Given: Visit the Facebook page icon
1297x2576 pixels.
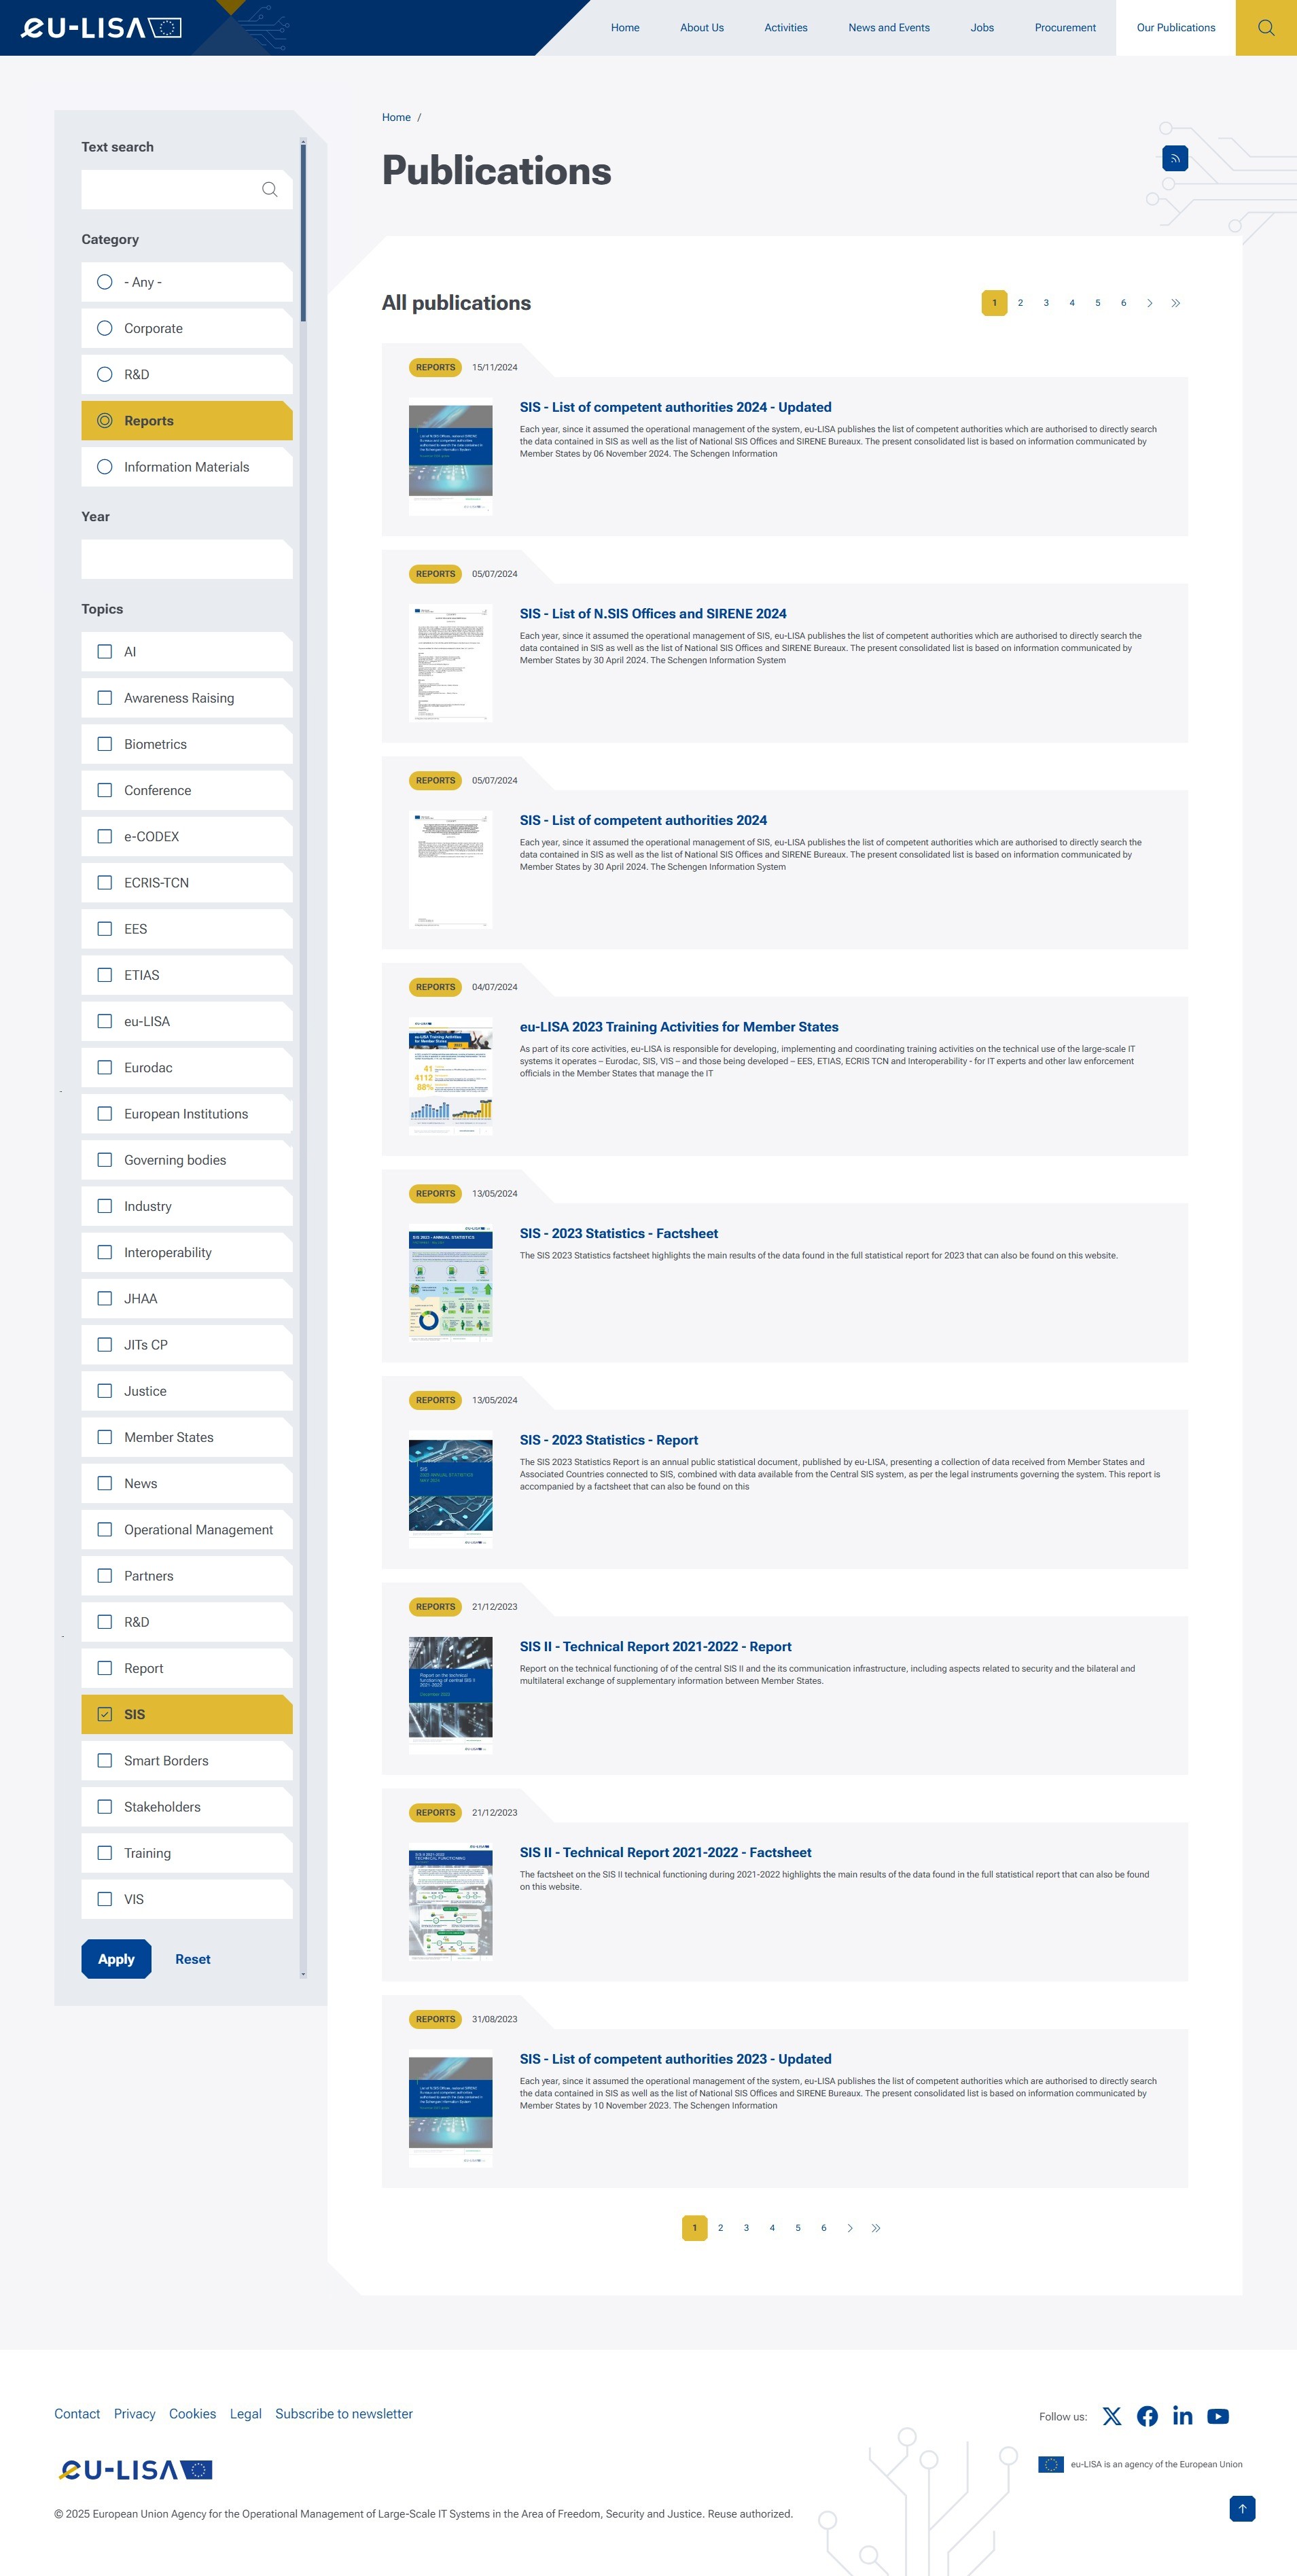Looking at the screenshot, I should [1147, 2416].
